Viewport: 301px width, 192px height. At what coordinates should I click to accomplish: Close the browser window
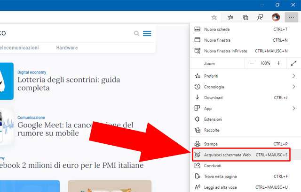tap(293, 5)
